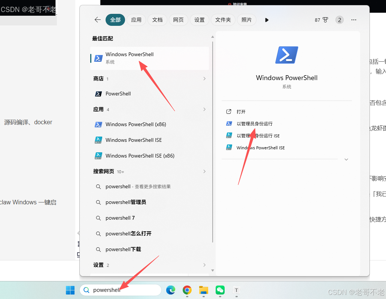The width and height of the screenshot is (386, 299).
Task: Show more filters with the play arrow
Action: (267, 20)
